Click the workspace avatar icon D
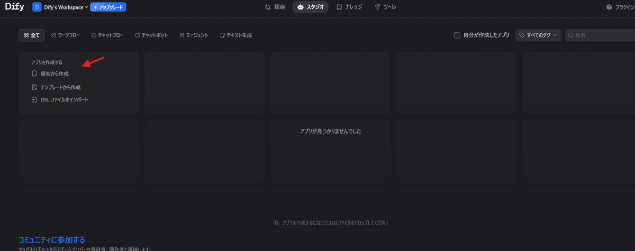This screenshot has width=635, height=251. 37,7
